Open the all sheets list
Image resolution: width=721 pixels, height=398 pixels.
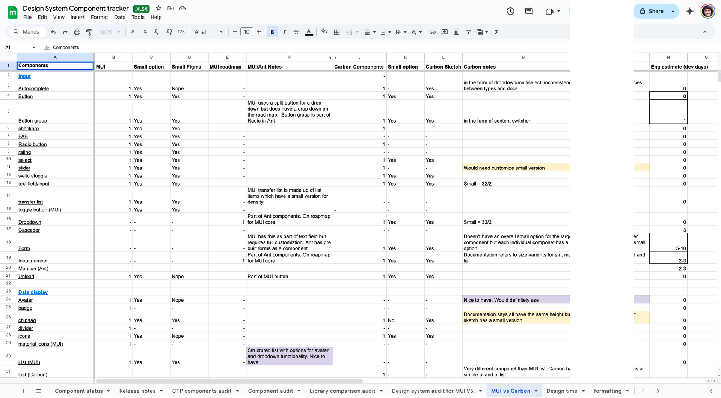pos(38,391)
